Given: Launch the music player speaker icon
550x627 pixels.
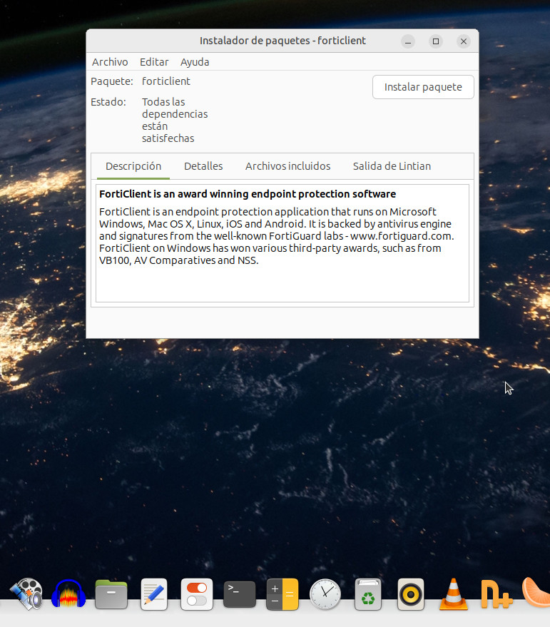Looking at the screenshot, I should click(411, 594).
